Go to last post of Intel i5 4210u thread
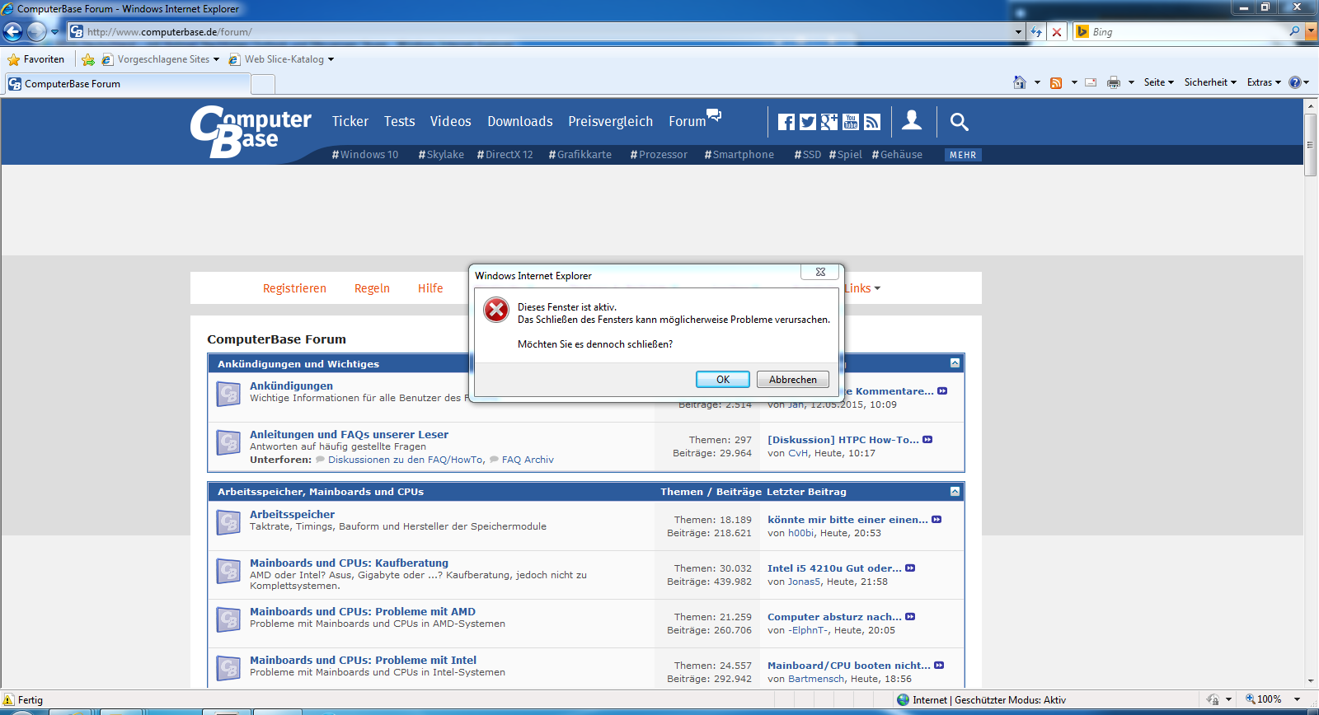Screen dimensions: 1319x715 pyautogui.click(x=910, y=568)
